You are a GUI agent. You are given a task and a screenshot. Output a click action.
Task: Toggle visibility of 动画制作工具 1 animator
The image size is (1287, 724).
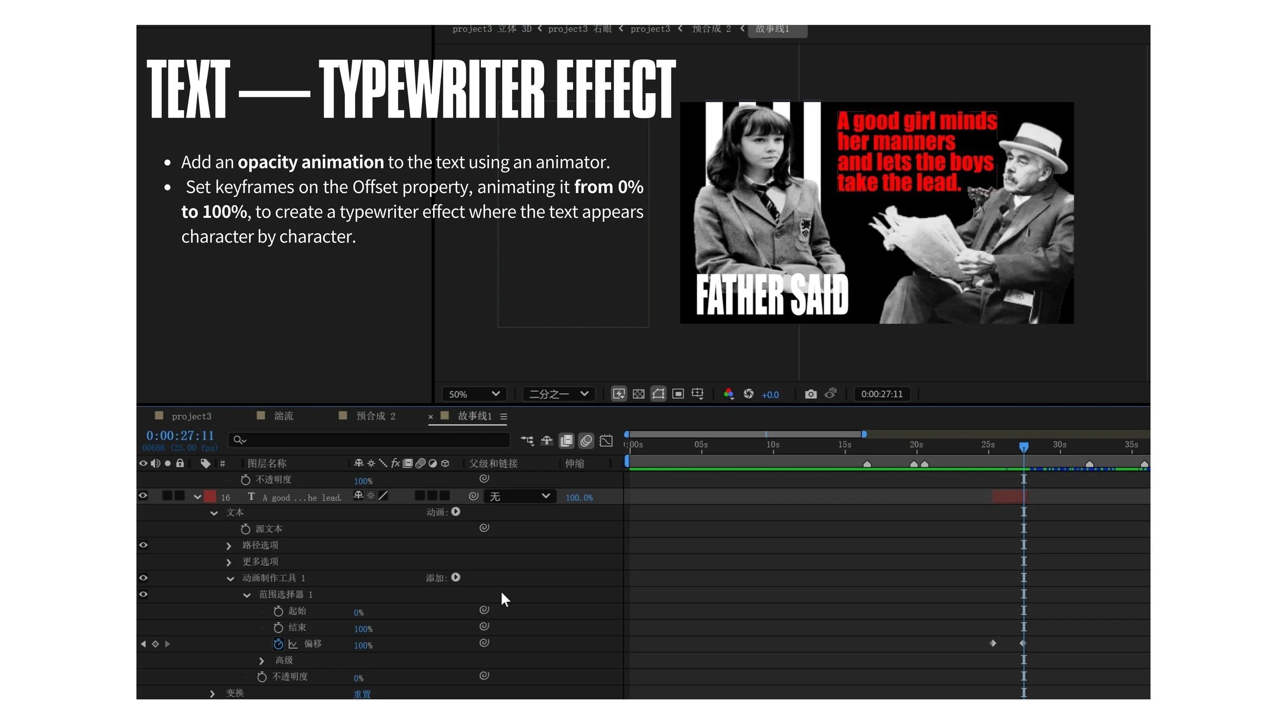tap(143, 578)
